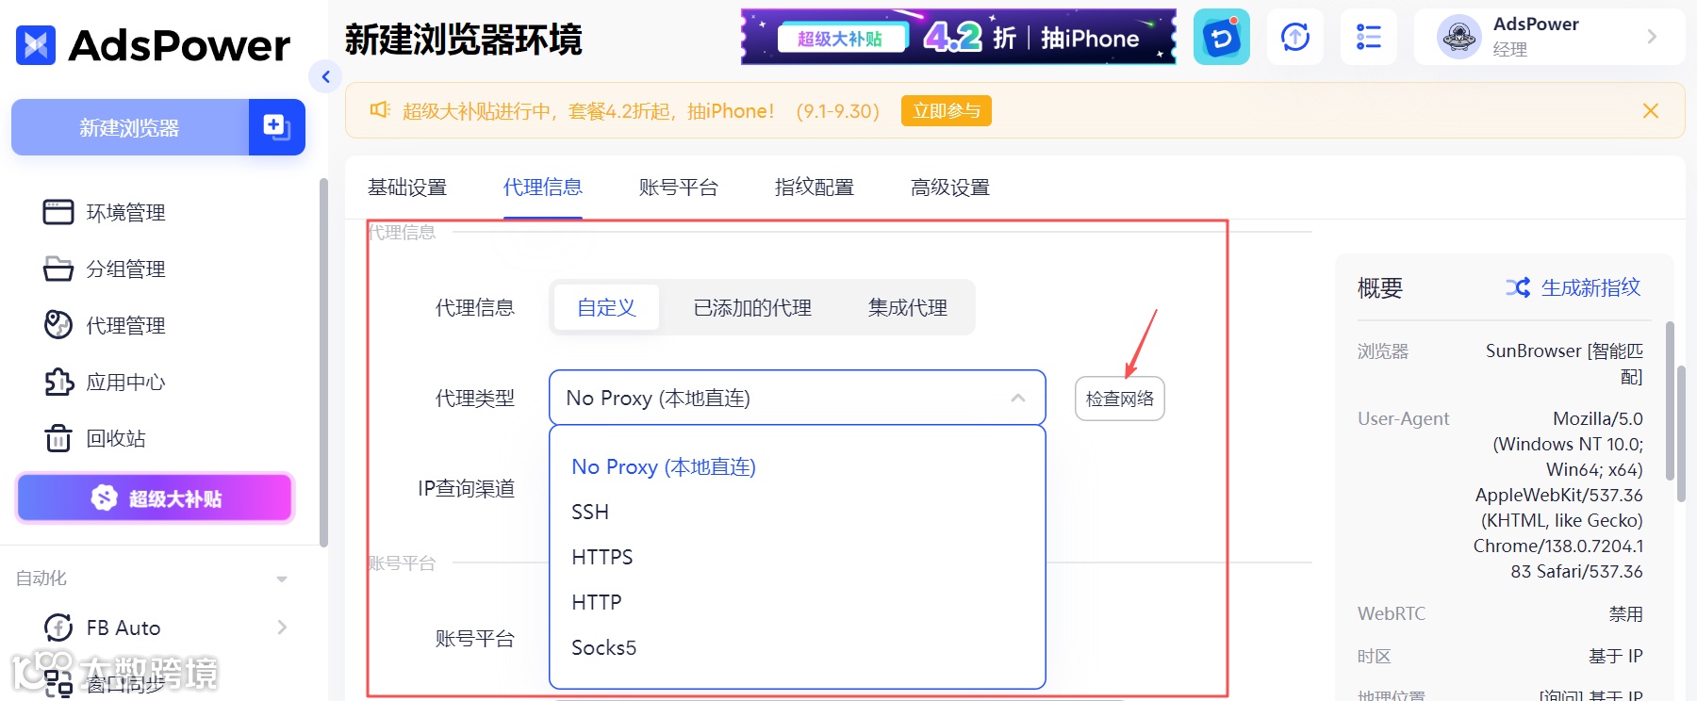This screenshot has width=1697, height=701.
Task: Toggle the 代理类型 dropdown arrow
Action: pos(1018,398)
